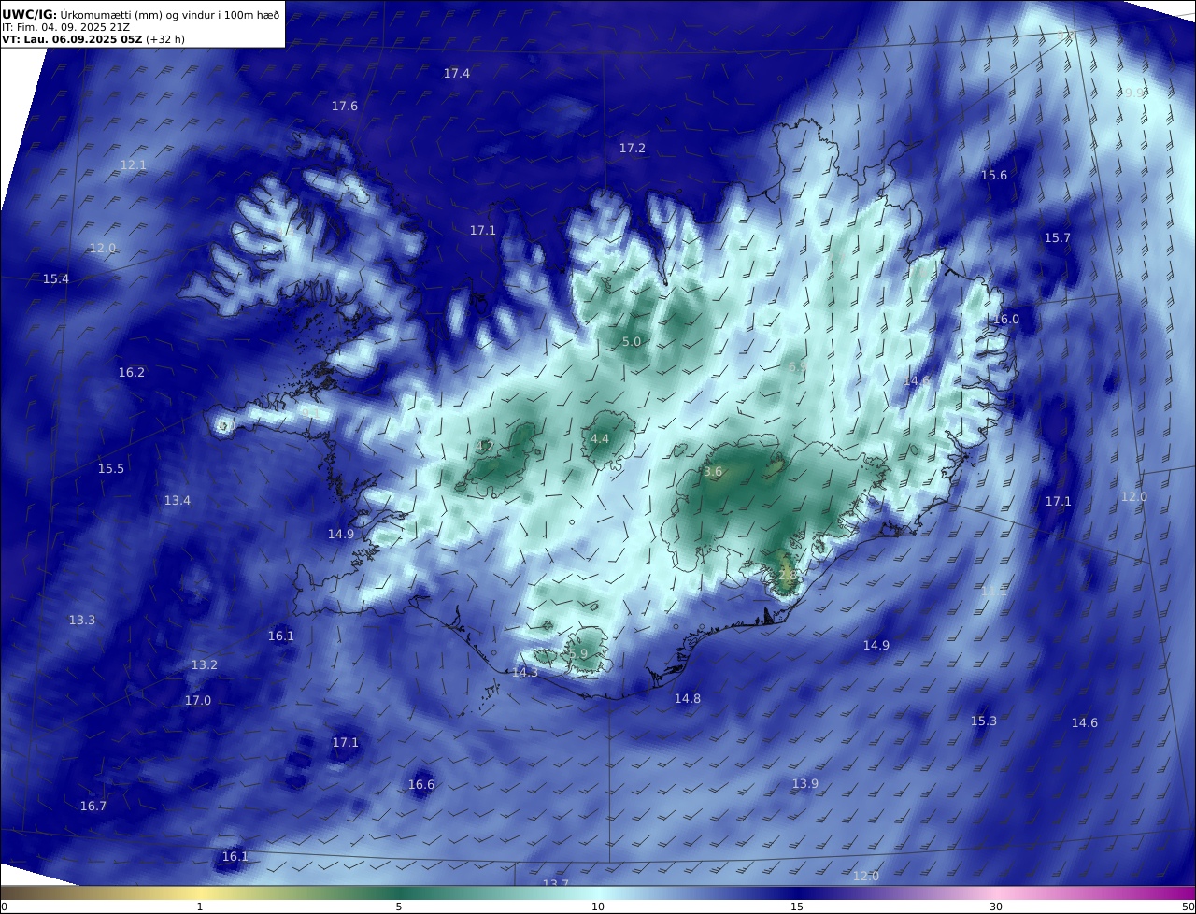The image size is (1196, 914).
Task: Select the 15.6 value label
Action: 994,176
